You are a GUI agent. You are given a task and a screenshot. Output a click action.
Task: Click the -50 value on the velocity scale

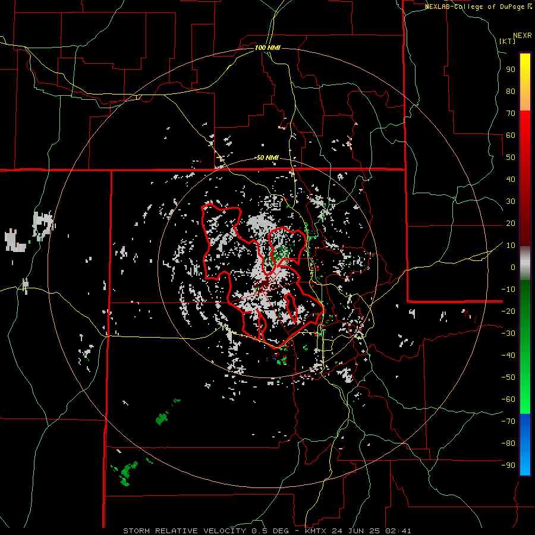coord(508,377)
